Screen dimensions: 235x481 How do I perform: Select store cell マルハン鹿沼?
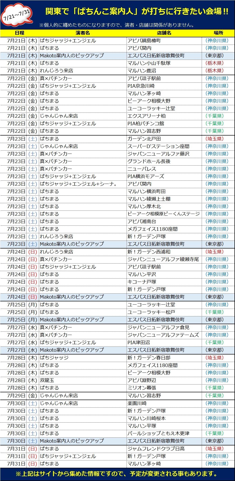click(x=164, y=71)
